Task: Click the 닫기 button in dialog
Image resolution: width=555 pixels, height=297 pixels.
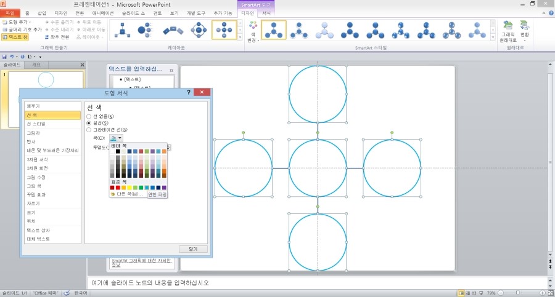Action: coord(193,248)
